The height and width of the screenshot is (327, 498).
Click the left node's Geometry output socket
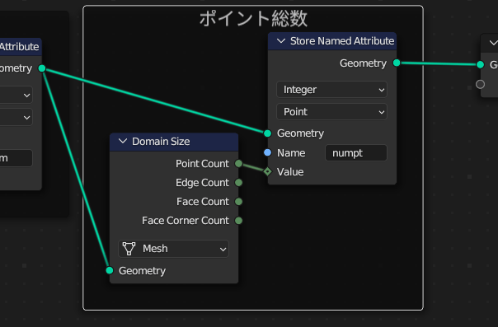[x=42, y=68]
